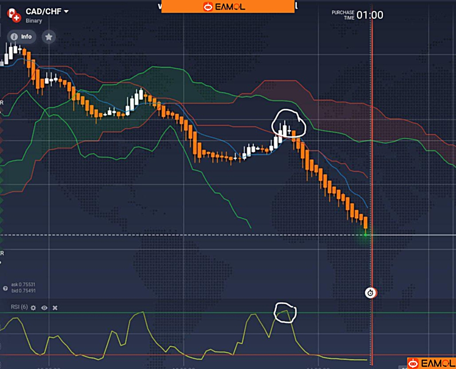Click the Binary option type label
Screen dimensions: 456x369
click(x=34, y=21)
